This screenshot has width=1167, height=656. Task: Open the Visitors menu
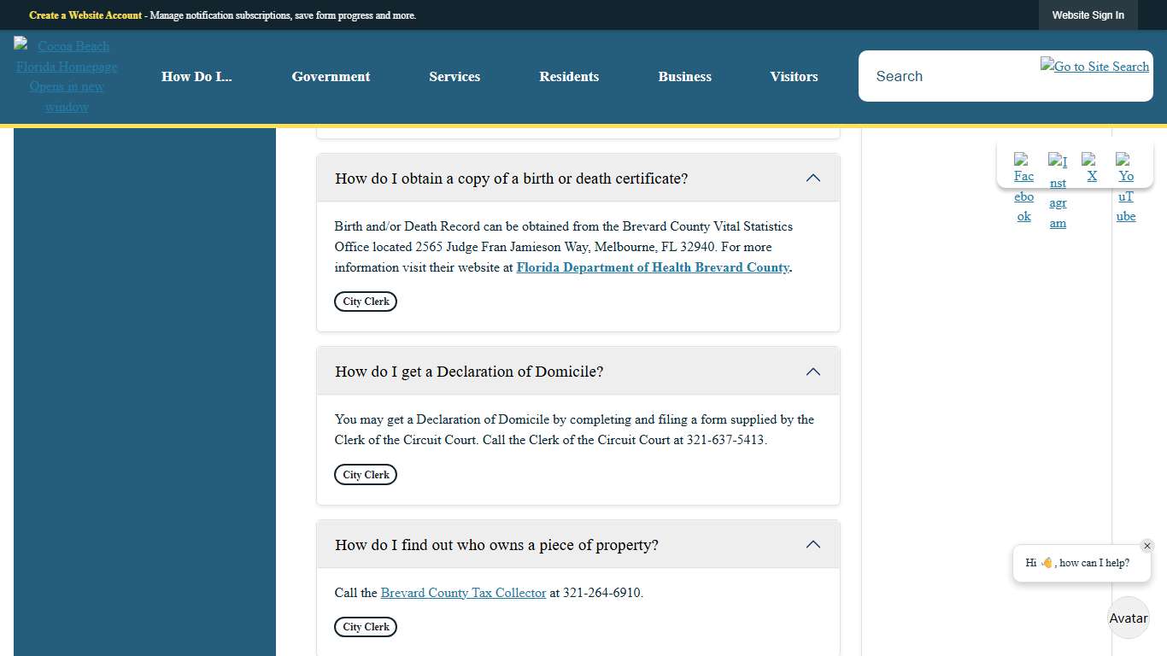[794, 76]
